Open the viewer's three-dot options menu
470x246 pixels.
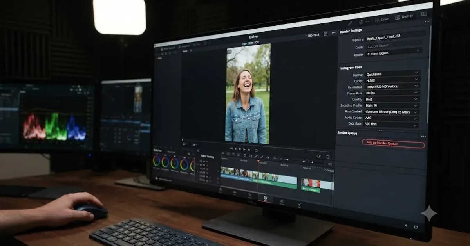pos(334,33)
